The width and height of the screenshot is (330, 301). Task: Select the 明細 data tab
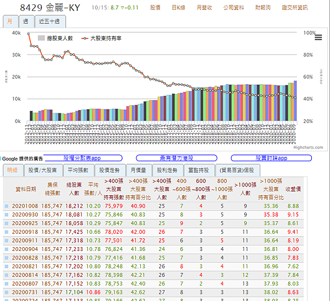pos(13,170)
